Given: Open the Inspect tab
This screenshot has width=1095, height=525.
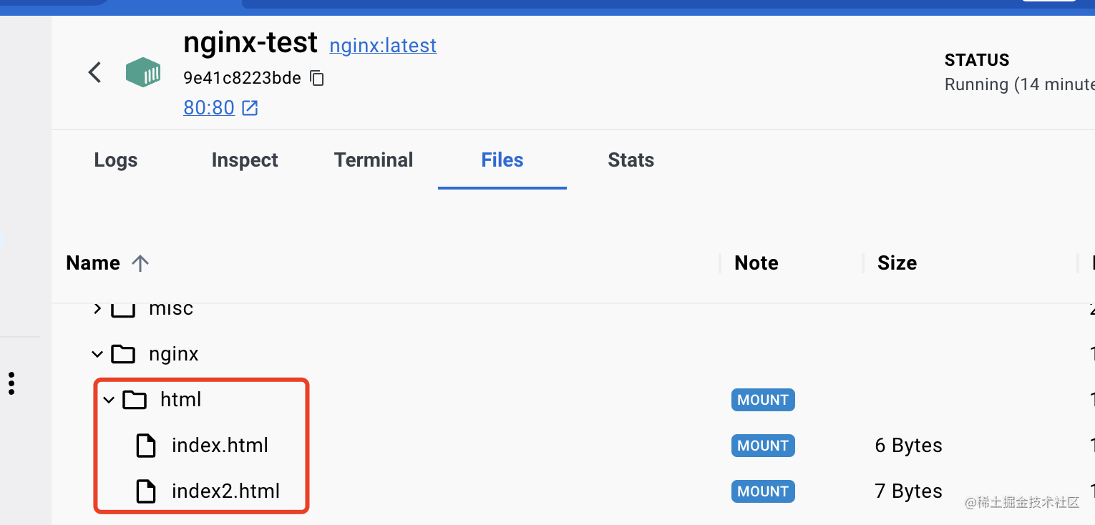Looking at the screenshot, I should point(245,160).
